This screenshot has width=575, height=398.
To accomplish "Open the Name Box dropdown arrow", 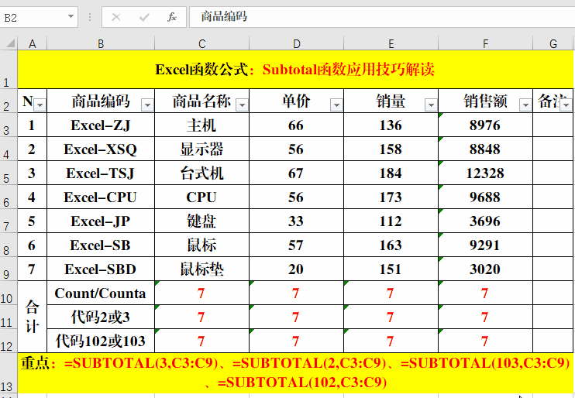I will 71,16.
